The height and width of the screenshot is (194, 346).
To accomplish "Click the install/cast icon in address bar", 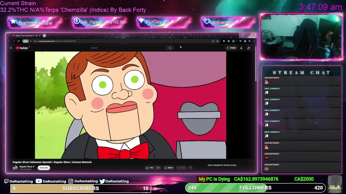I will click(x=213, y=41).
